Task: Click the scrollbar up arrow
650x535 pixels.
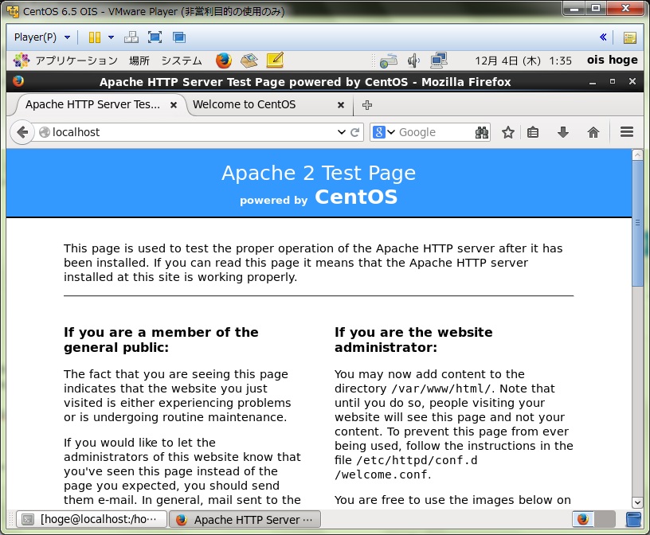Action: (x=637, y=154)
